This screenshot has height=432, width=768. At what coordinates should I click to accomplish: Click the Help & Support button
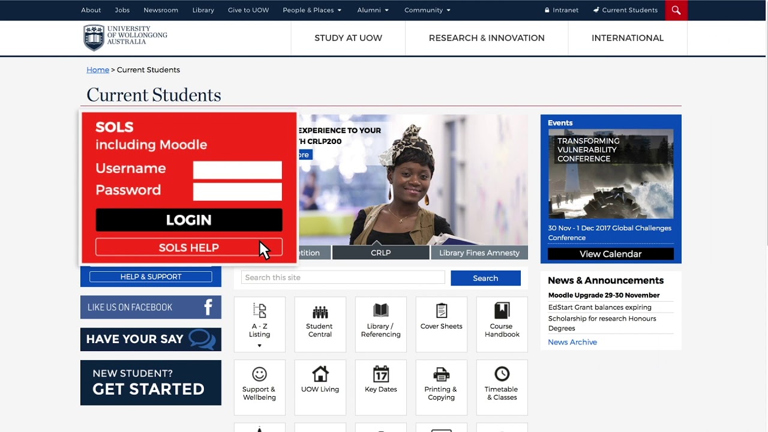(151, 277)
